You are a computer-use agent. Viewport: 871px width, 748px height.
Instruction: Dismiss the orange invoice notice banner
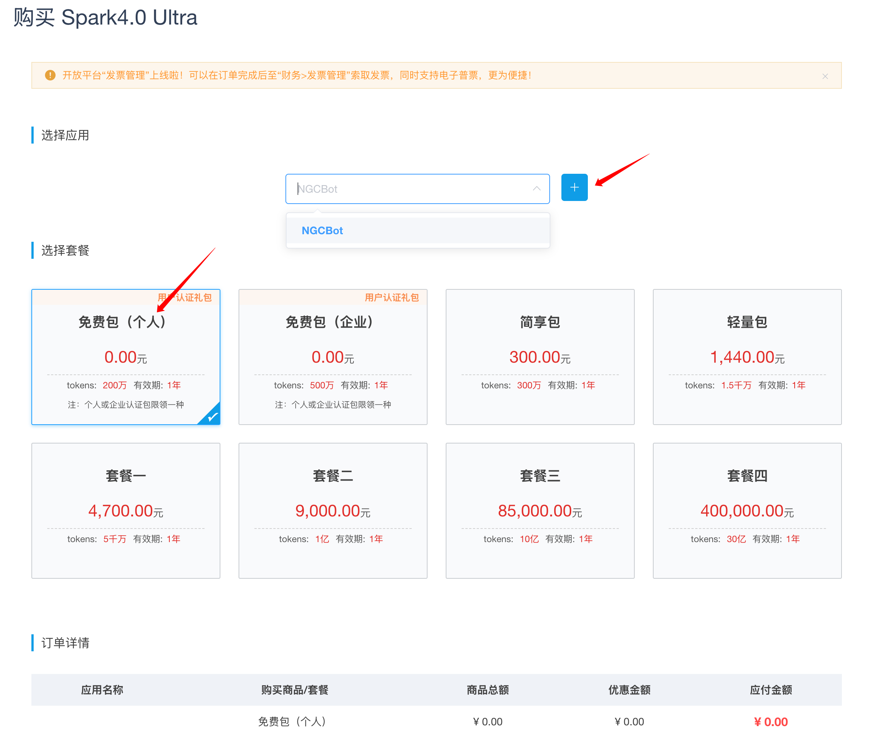point(825,76)
